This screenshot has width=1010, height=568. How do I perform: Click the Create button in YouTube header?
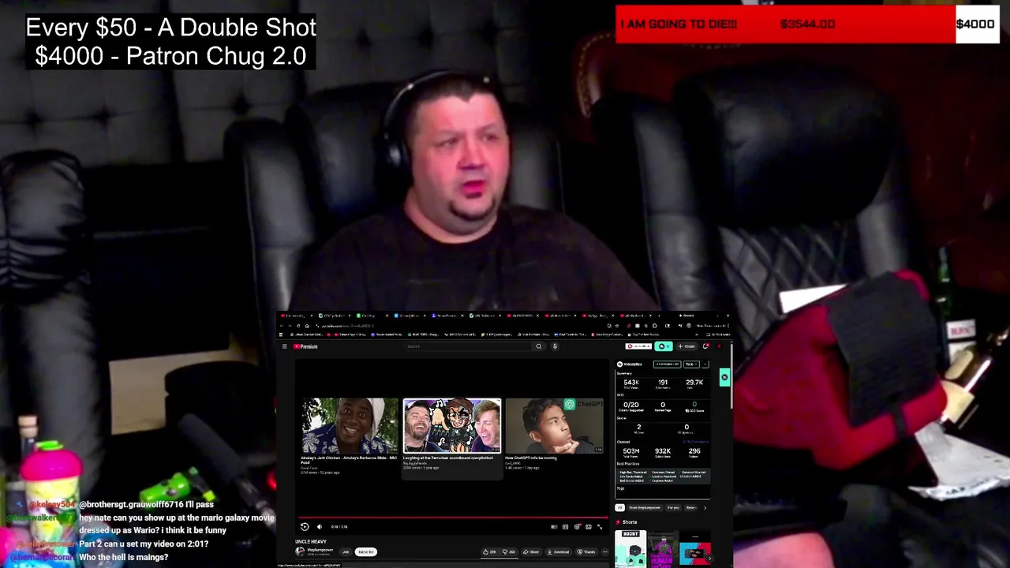(x=686, y=346)
